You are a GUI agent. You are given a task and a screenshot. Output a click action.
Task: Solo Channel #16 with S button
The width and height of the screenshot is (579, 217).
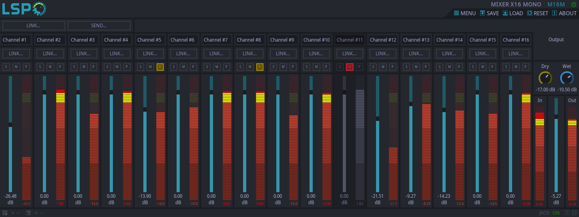(x=506, y=67)
